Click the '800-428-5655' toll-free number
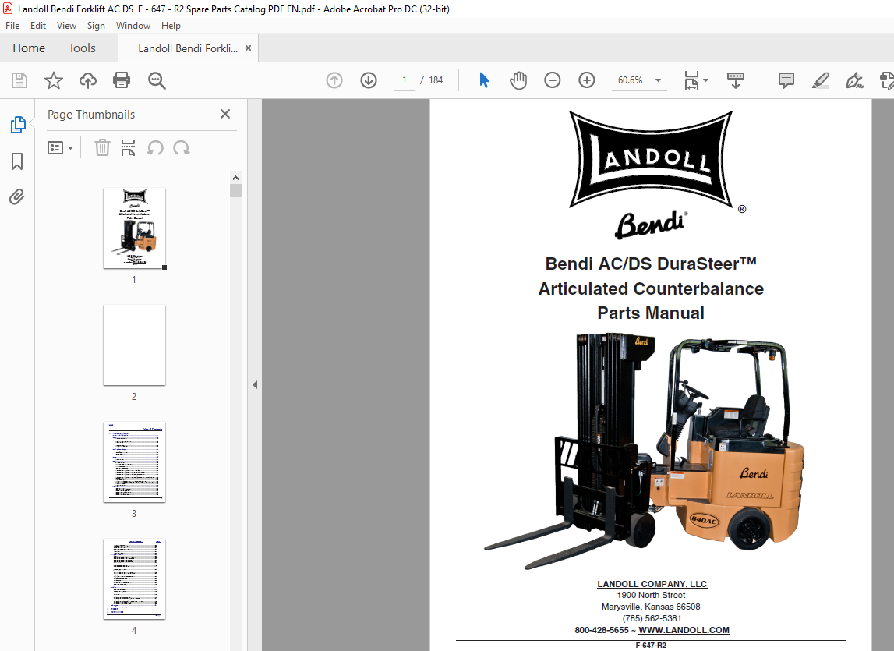Image resolution: width=894 pixels, height=651 pixels. tap(602, 630)
